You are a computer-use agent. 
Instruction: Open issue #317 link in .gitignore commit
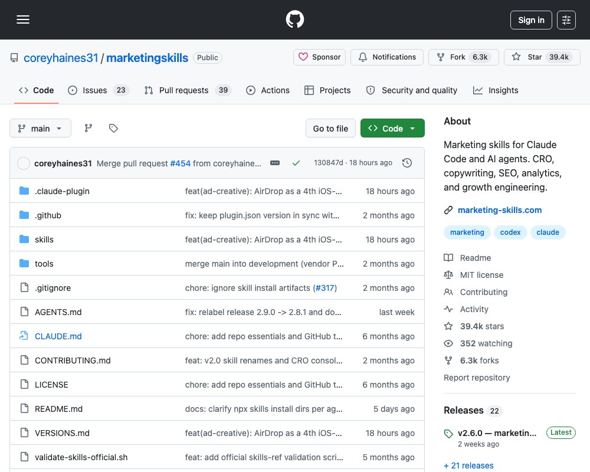[324, 288]
